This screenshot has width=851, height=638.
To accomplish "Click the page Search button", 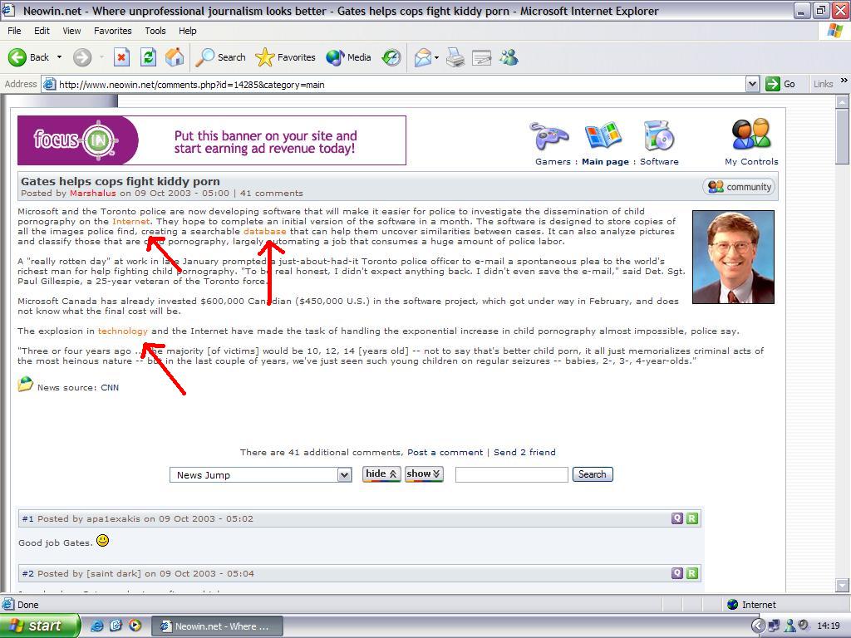I will 592,474.
